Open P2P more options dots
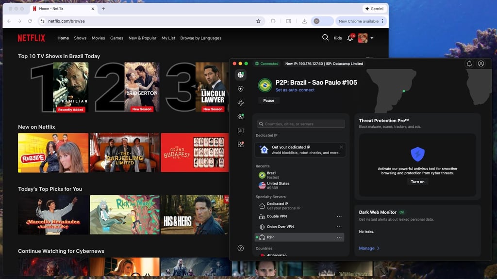The width and height of the screenshot is (497, 279). point(339,237)
